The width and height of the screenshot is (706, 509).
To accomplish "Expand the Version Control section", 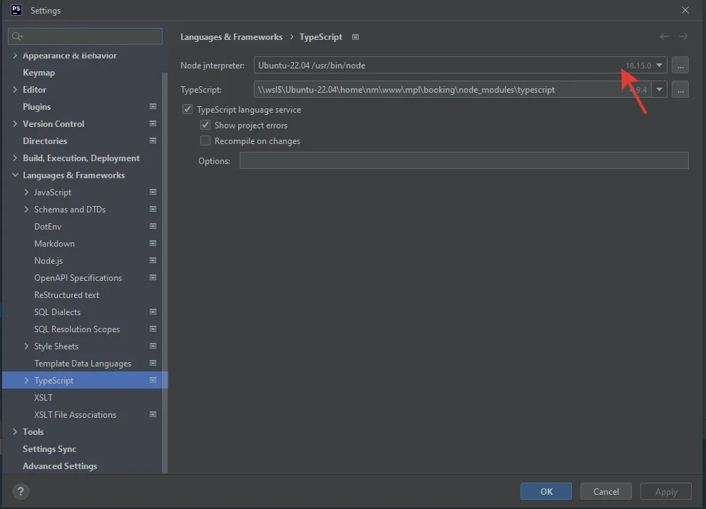I will (x=15, y=124).
